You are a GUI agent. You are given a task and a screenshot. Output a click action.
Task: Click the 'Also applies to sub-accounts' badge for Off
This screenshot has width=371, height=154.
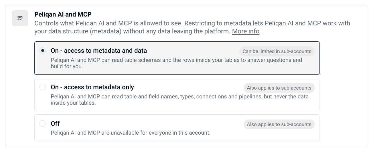pyautogui.click(x=279, y=124)
